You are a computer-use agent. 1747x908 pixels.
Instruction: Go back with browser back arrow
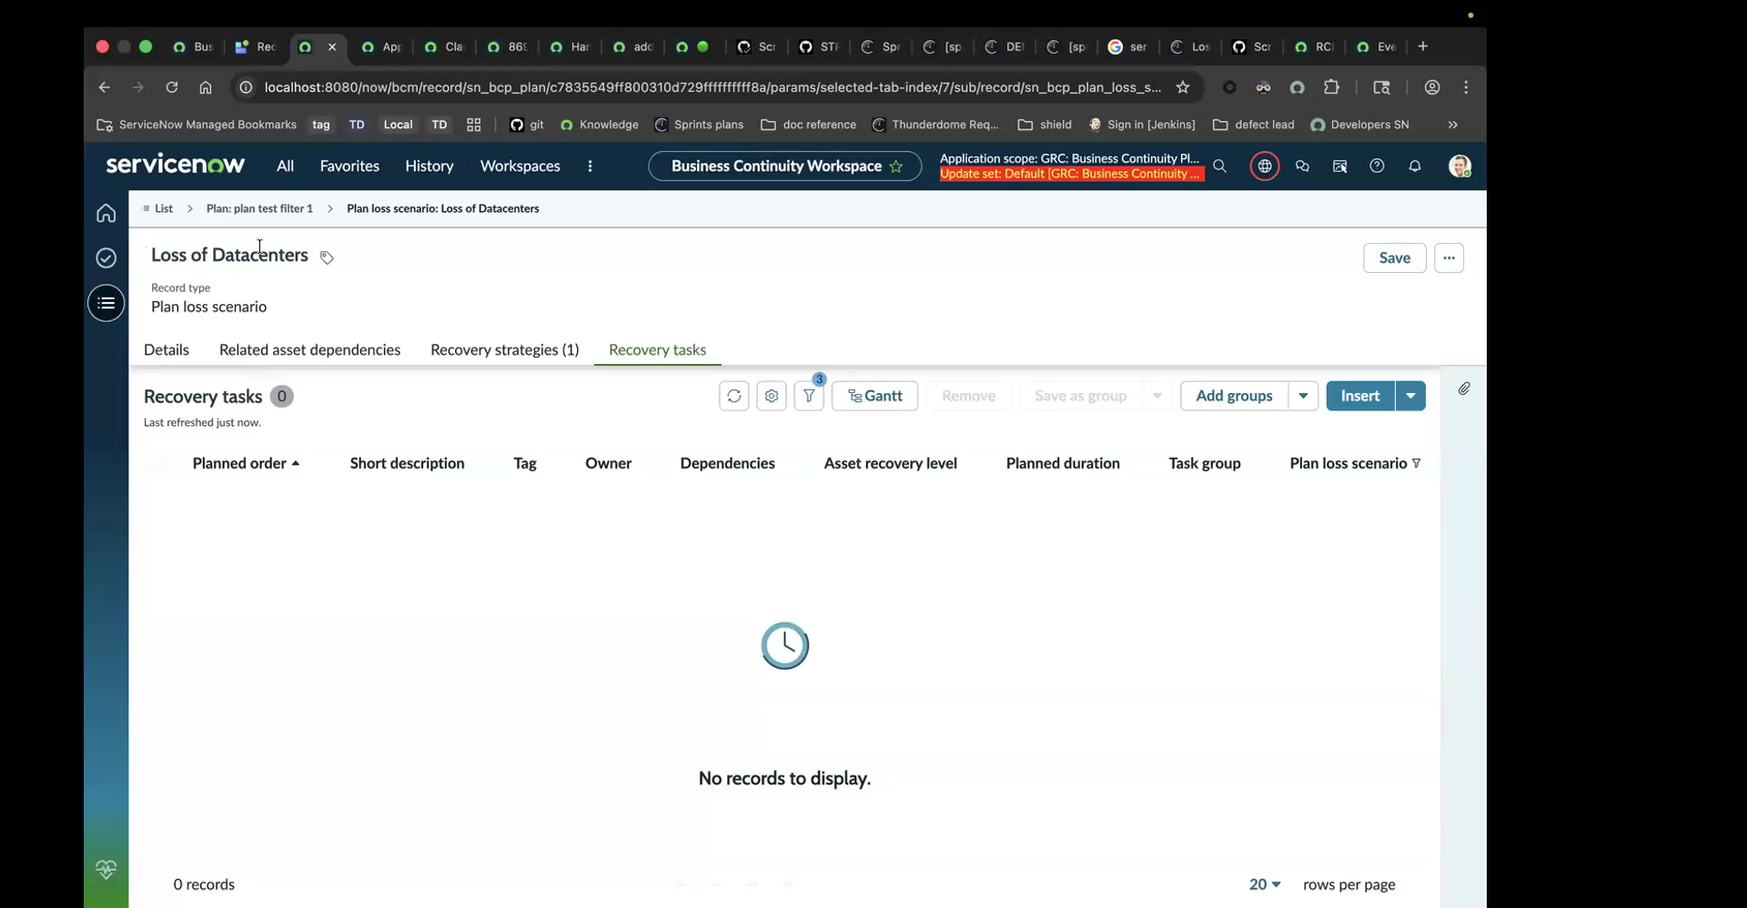105,87
